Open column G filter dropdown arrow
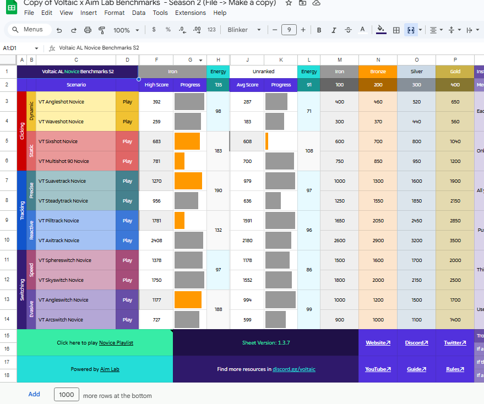 pyautogui.click(x=200, y=60)
